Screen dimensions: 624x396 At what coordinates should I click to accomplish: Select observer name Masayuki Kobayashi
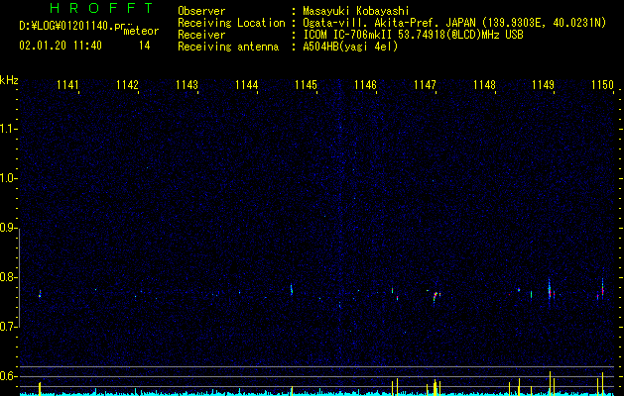[356, 11]
